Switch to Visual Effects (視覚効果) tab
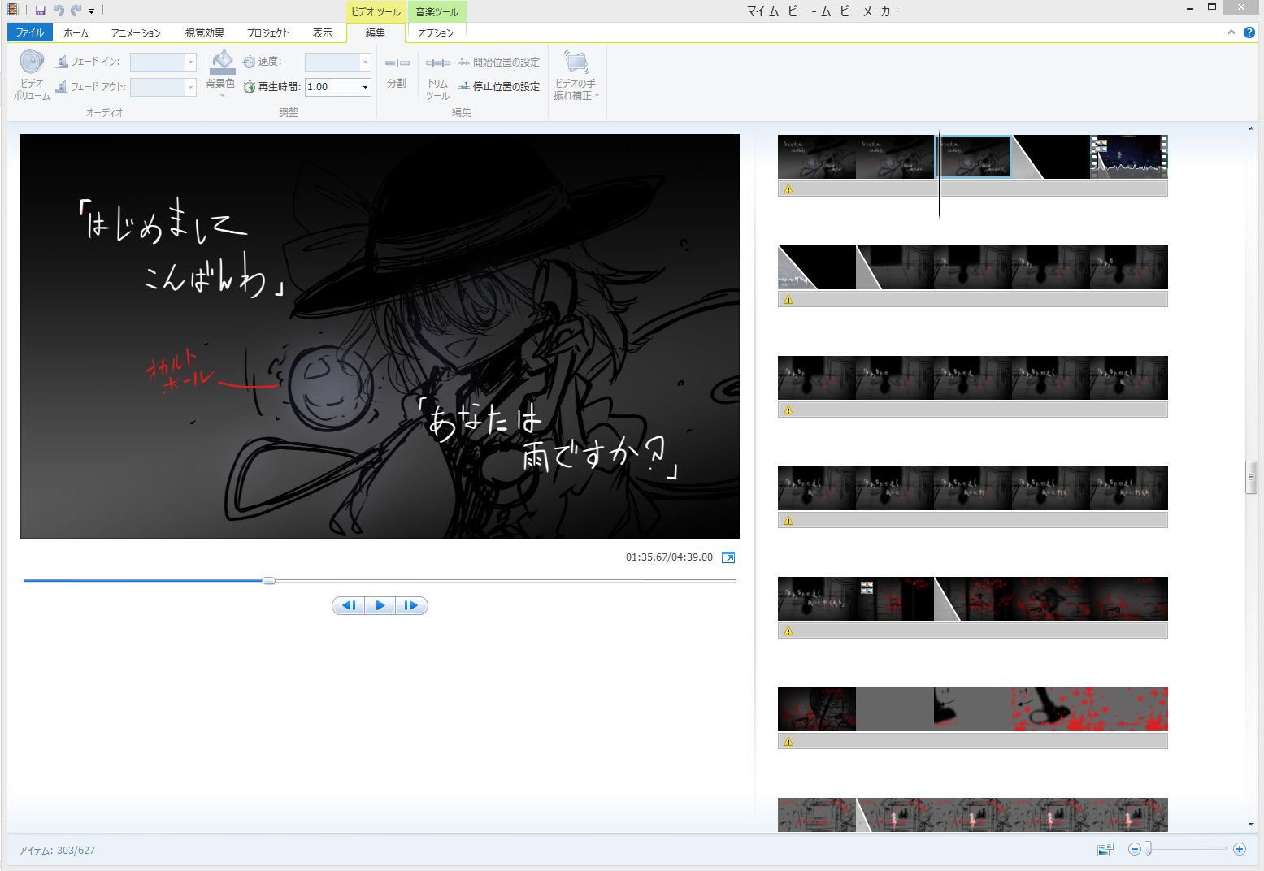The height and width of the screenshot is (871, 1264). tap(205, 32)
